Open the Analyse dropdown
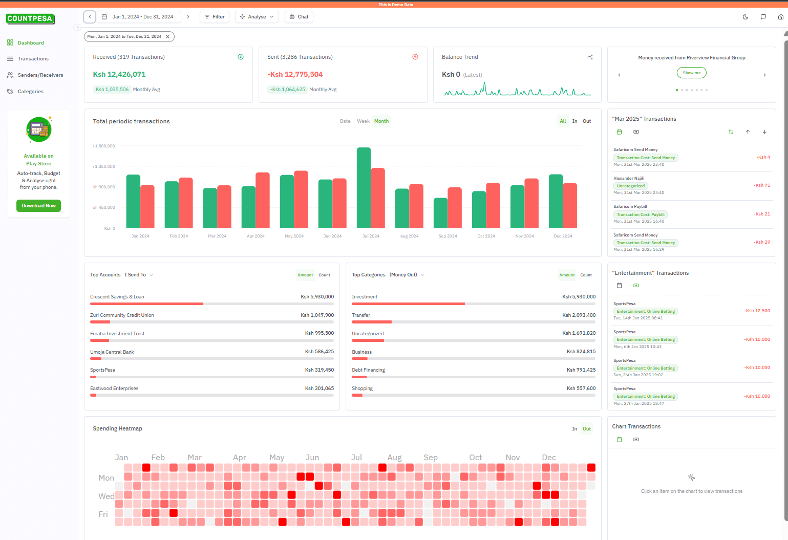 [x=257, y=17]
